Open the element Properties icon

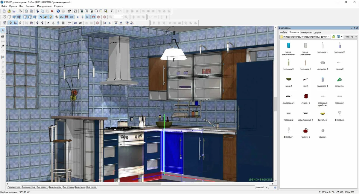(69, 11)
